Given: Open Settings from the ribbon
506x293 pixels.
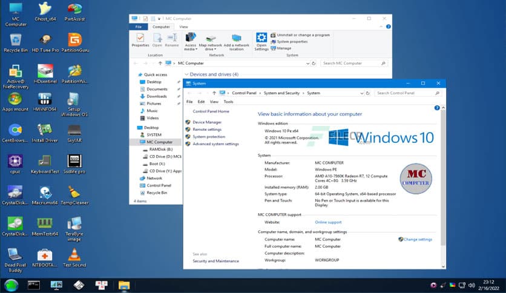Looking at the screenshot, I should (261, 41).
